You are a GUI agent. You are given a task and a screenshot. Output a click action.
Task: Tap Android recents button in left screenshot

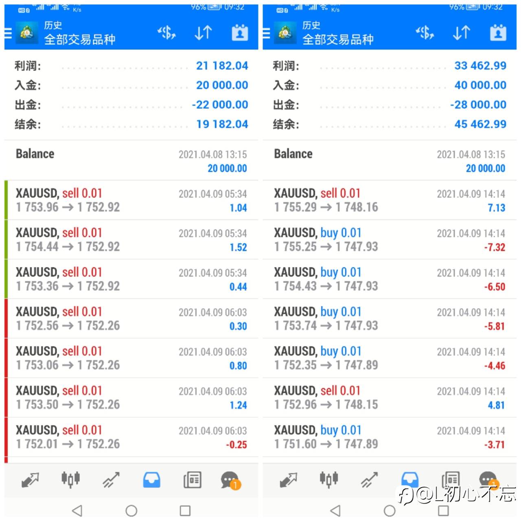coord(185,510)
